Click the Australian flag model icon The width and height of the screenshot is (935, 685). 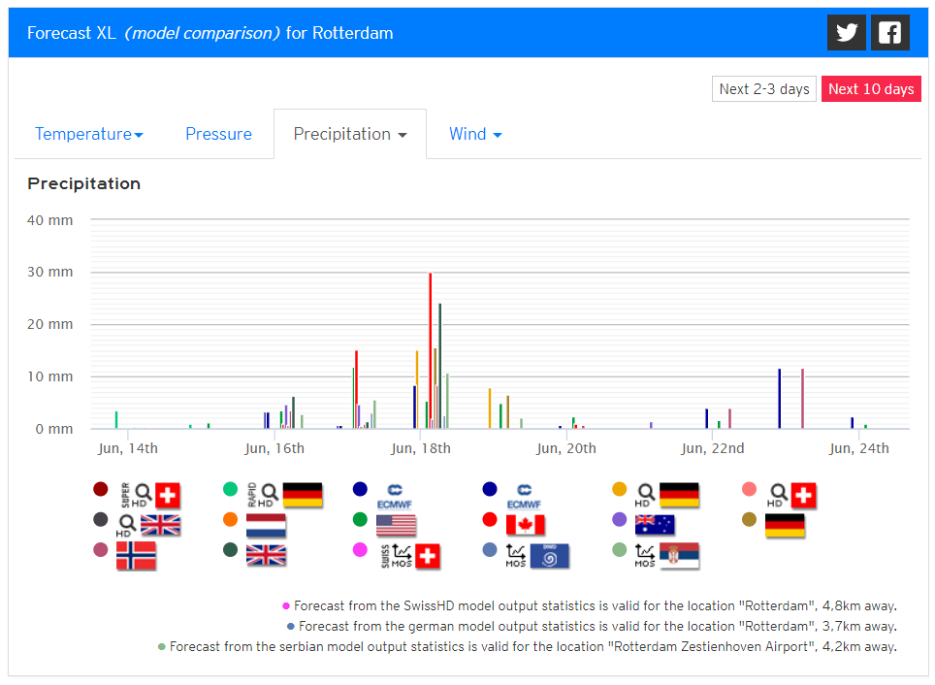tap(655, 525)
